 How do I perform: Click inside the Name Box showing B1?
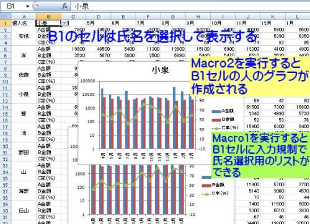[13, 6]
